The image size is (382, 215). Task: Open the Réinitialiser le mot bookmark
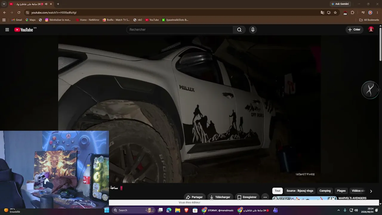pos(58,20)
